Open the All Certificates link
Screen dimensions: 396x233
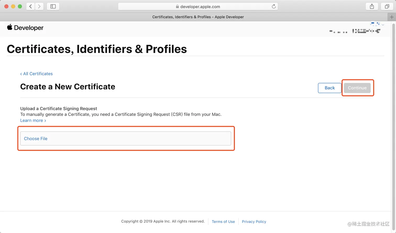tap(36, 74)
